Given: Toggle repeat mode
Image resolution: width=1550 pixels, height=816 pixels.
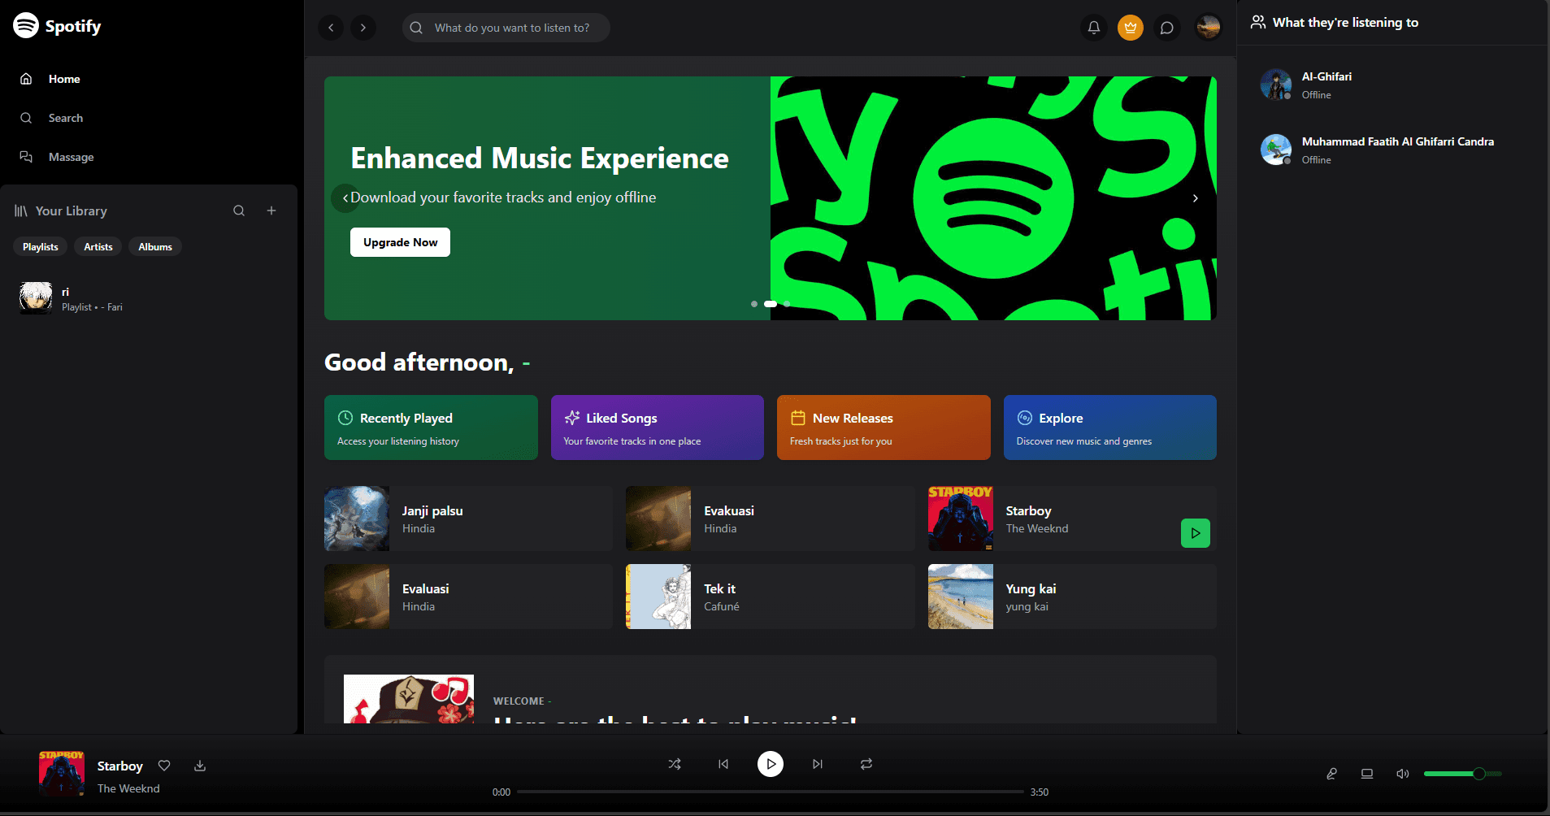Looking at the screenshot, I should tap(866, 764).
